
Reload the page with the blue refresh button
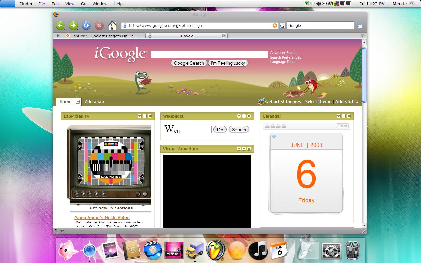point(86,25)
